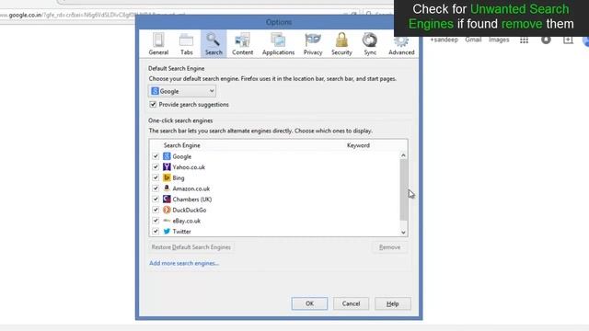Select the Twitter row text
The height and width of the screenshot is (331, 589).
[182, 232]
